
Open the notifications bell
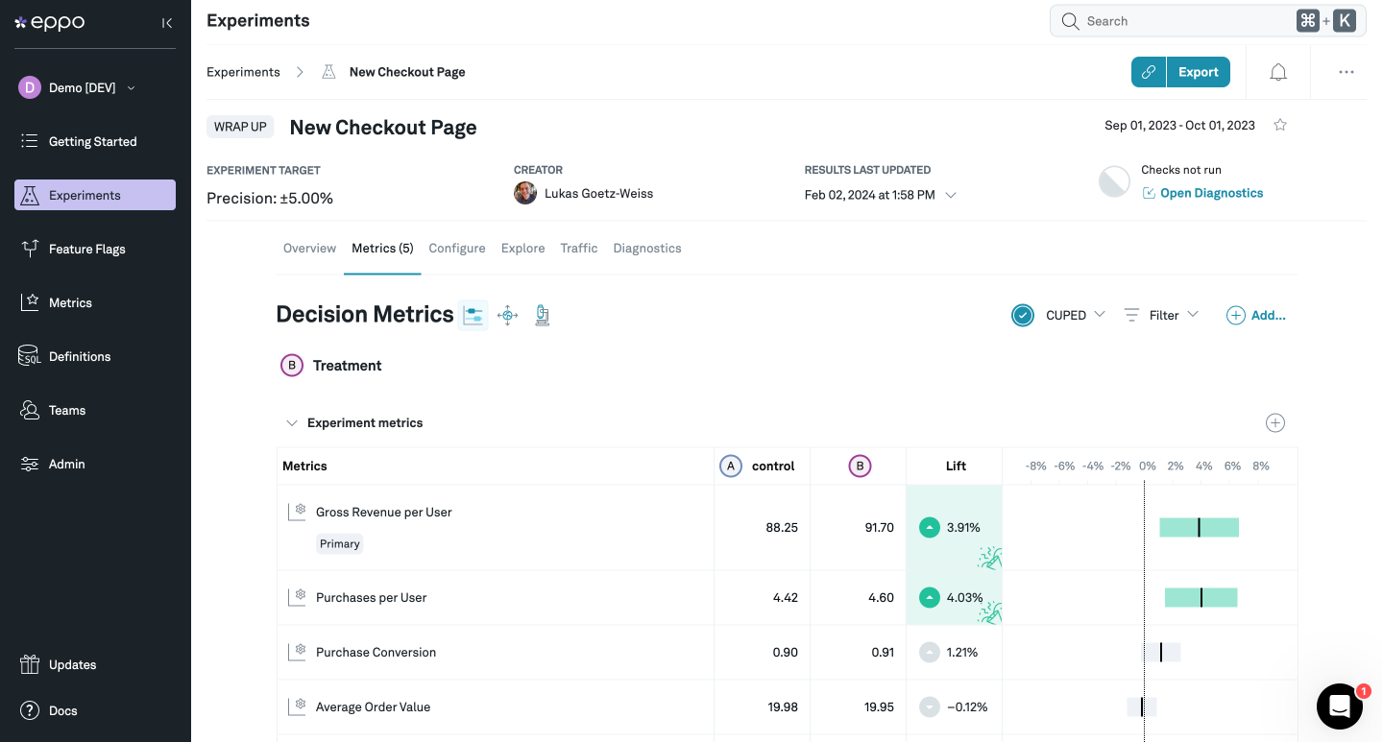1277,72
